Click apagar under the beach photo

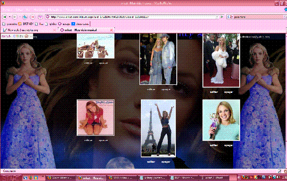[x=103, y=63]
